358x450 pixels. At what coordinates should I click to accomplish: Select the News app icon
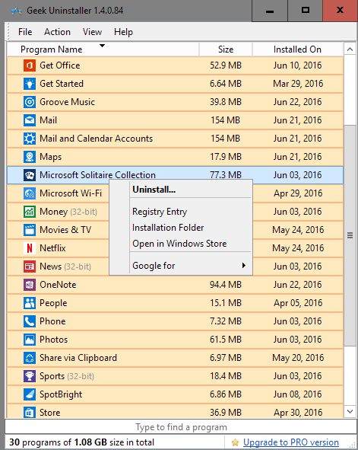click(x=30, y=266)
